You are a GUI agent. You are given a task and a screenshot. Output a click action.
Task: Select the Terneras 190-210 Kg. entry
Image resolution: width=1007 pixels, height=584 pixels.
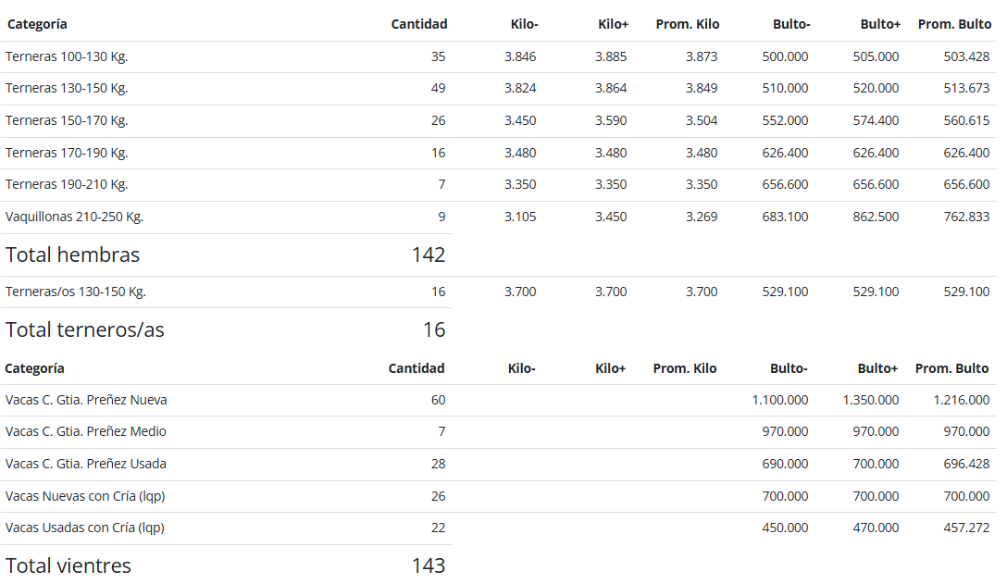tap(67, 184)
